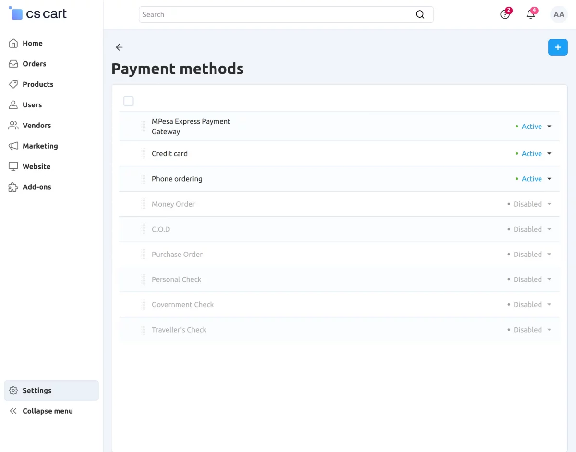This screenshot has width=576, height=452.
Task: Click the drag handle for Traveller's Check row
Action: [143, 330]
